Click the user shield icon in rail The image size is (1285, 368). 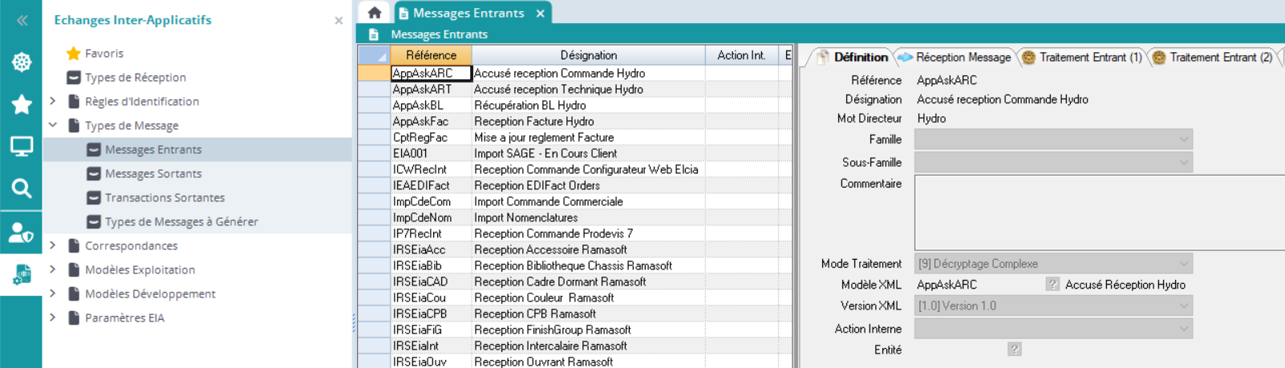point(22,233)
